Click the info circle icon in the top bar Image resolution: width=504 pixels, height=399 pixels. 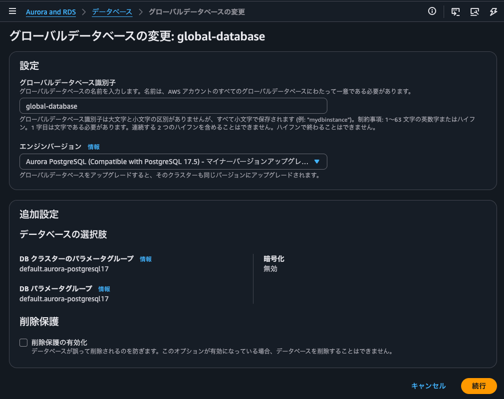(x=432, y=11)
